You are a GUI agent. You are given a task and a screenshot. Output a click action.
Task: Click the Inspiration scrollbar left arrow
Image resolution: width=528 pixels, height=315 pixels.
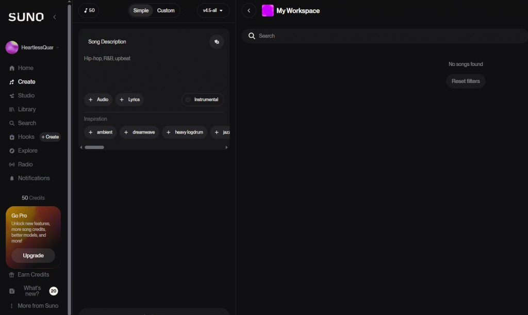pos(81,147)
